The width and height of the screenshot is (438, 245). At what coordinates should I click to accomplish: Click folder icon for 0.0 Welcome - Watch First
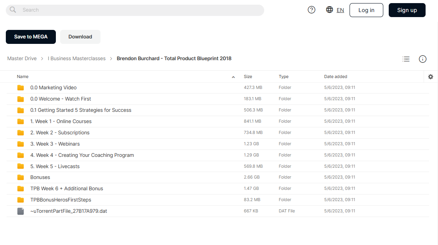tap(21, 99)
